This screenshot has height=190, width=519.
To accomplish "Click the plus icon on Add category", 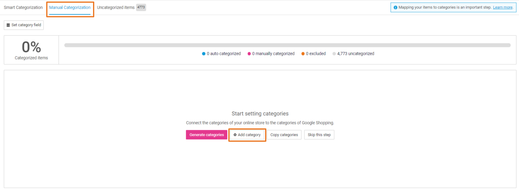I will click(x=235, y=135).
